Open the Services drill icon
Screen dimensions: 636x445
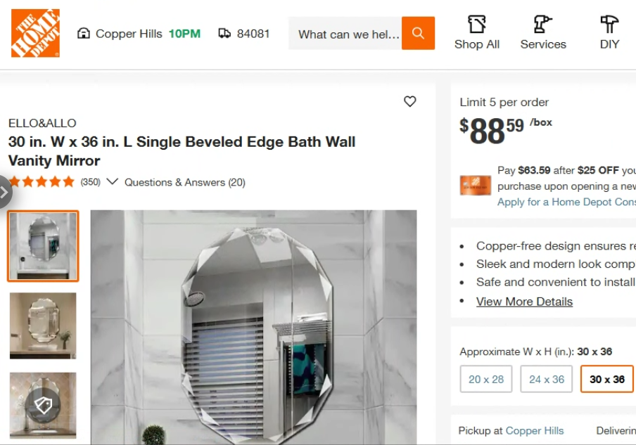[542, 25]
